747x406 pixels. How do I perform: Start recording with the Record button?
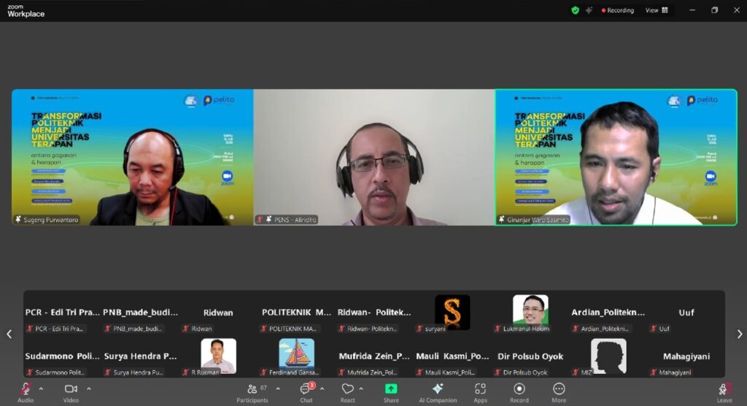pyautogui.click(x=519, y=391)
